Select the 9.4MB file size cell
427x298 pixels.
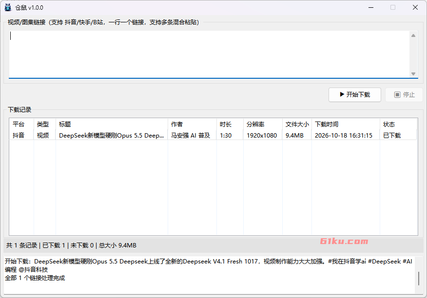pyautogui.click(x=297, y=135)
